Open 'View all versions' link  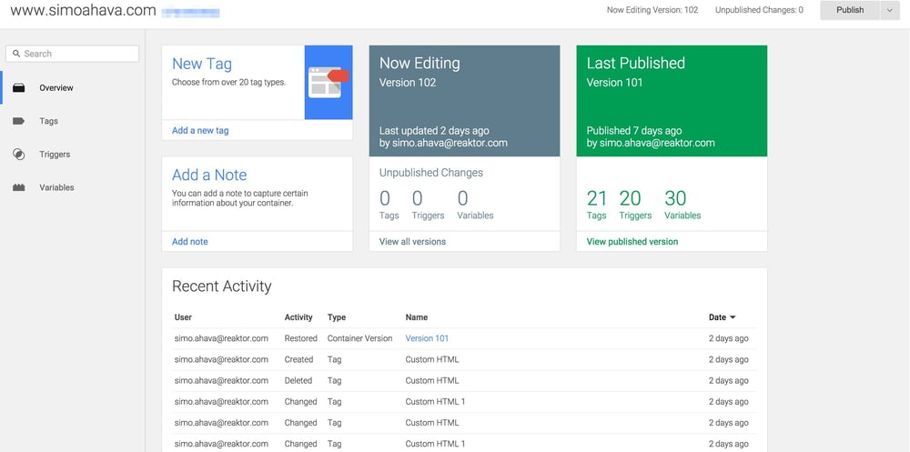click(x=412, y=242)
